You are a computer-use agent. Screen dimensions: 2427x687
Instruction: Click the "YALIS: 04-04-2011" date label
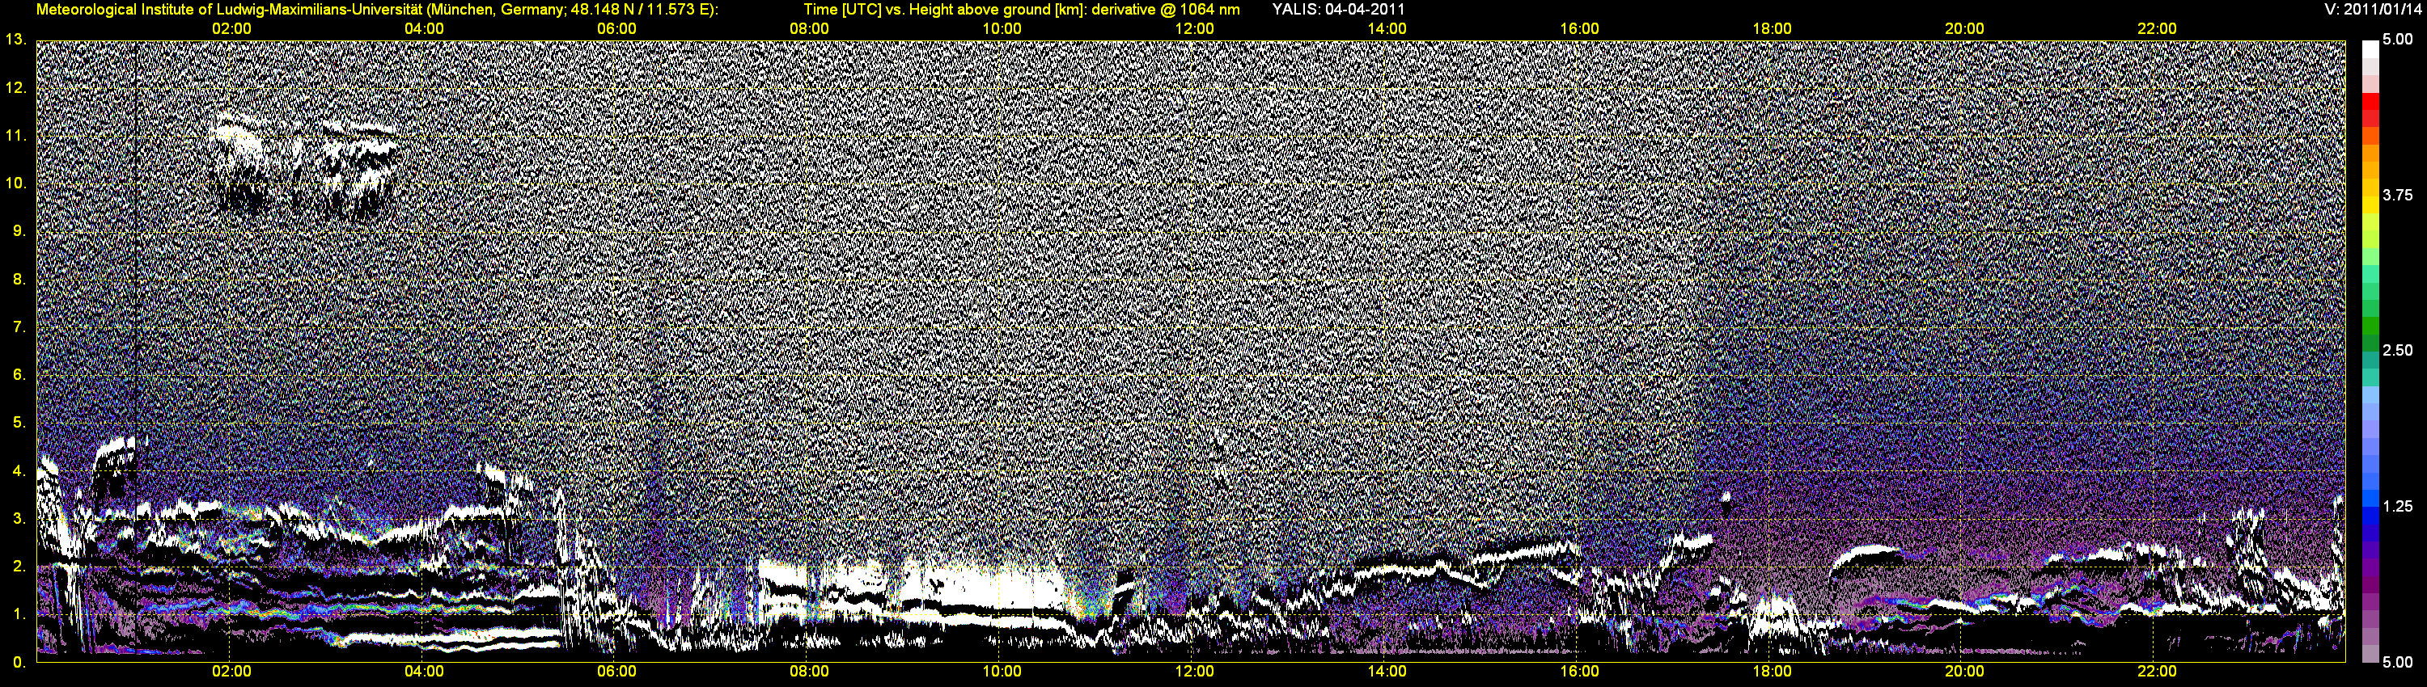1338,10
